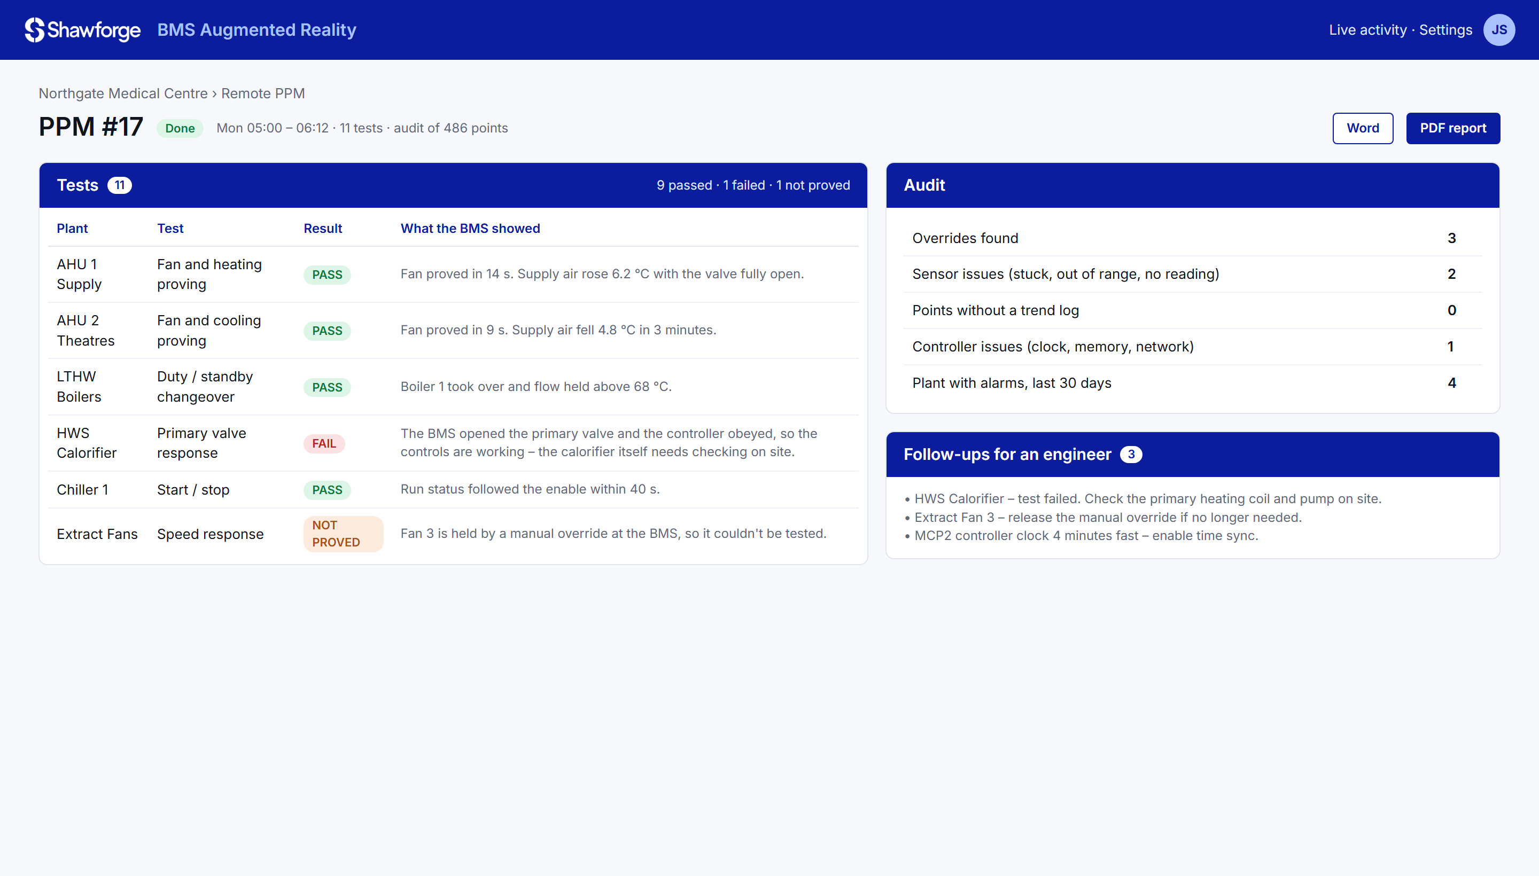The height and width of the screenshot is (876, 1539).
Task: Click the Primary valve response test name
Action: pos(201,443)
